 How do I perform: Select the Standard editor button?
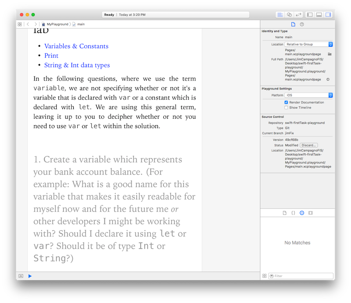coord(280,15)
